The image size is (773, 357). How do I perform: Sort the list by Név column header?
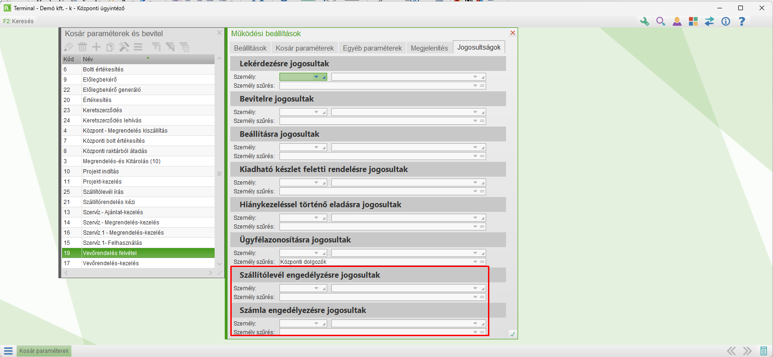point(148,59)
